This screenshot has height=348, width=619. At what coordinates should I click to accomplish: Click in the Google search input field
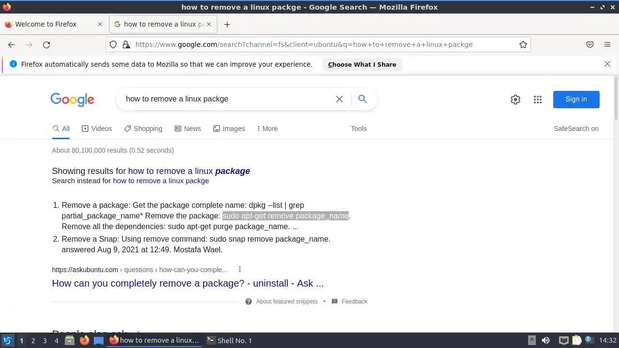pos(227,99)
